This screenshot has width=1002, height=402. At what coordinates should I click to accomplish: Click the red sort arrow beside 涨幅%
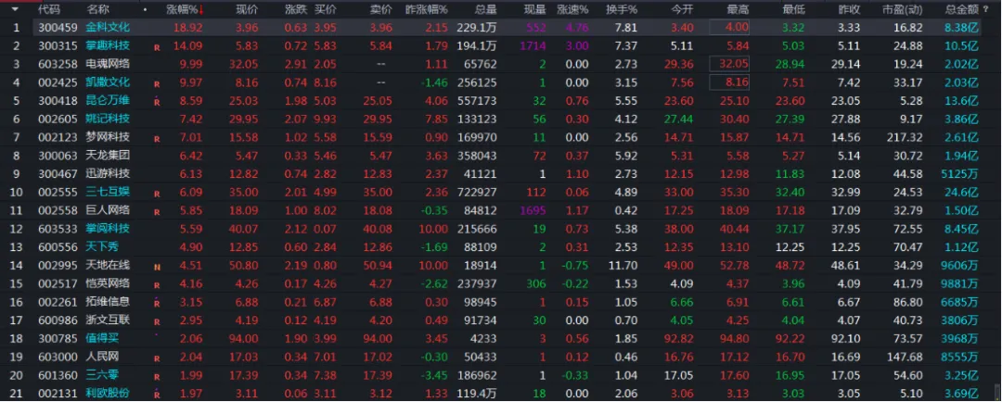pyautogui.click(x=202, y=9)
